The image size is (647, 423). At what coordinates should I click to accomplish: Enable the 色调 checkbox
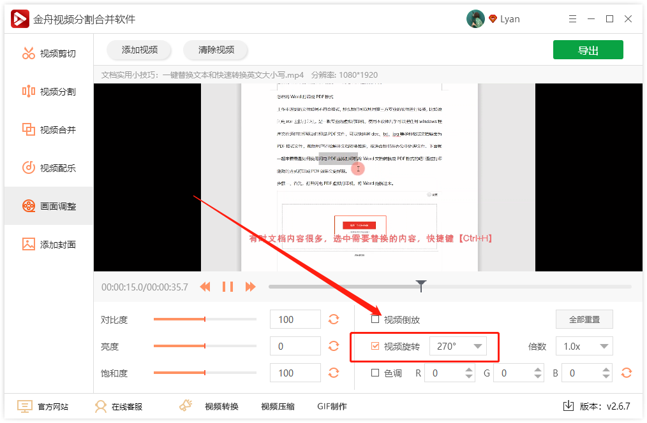(x=375, y=373)
